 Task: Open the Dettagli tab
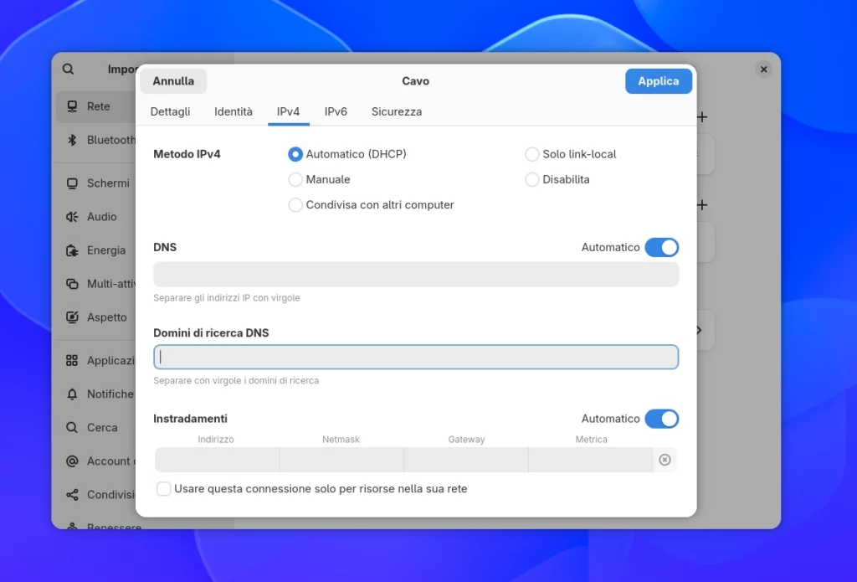click(171, 111)
